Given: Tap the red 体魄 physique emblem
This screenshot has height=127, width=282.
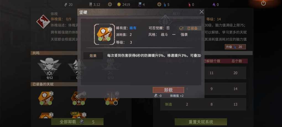Looking at the screenshot, I should tap(43, 21).
